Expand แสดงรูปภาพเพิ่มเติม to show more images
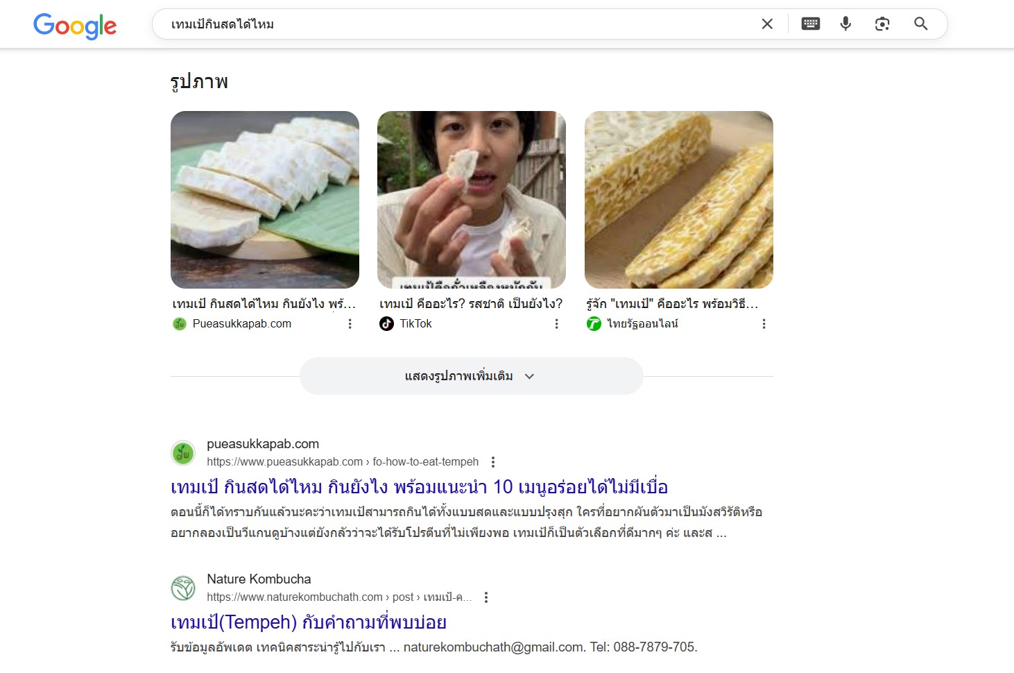Viewport: 1014px width, 673px height. (471, 376)
